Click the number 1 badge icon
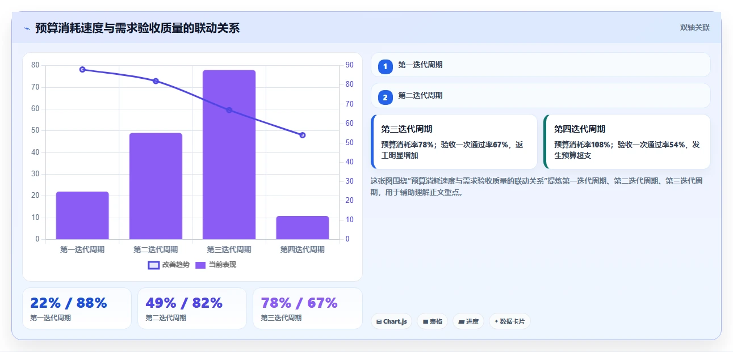Screen dimensions: 733x352 pos(386,66)
